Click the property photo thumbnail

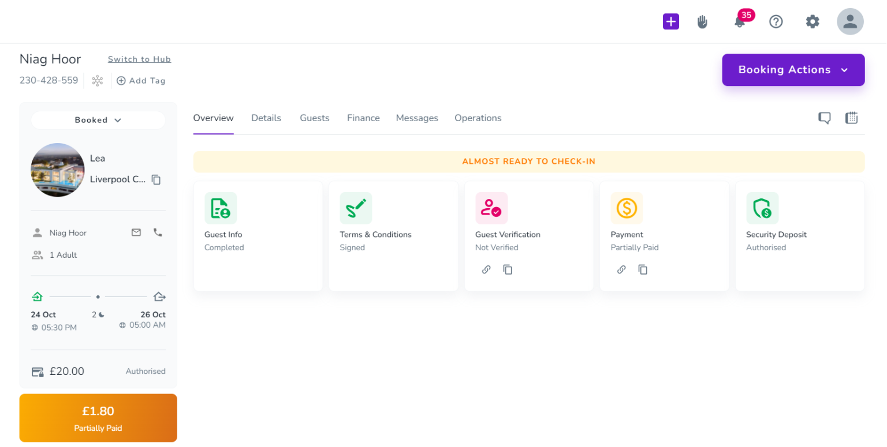point(57,170)
